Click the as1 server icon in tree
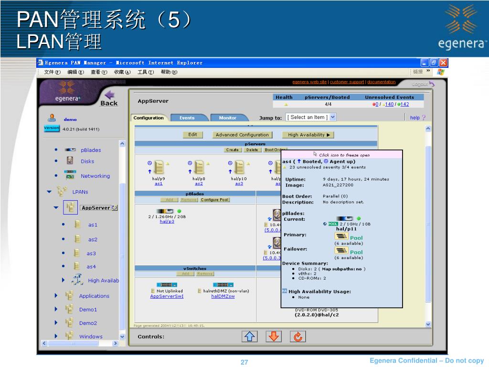 [x=78, y=225]
